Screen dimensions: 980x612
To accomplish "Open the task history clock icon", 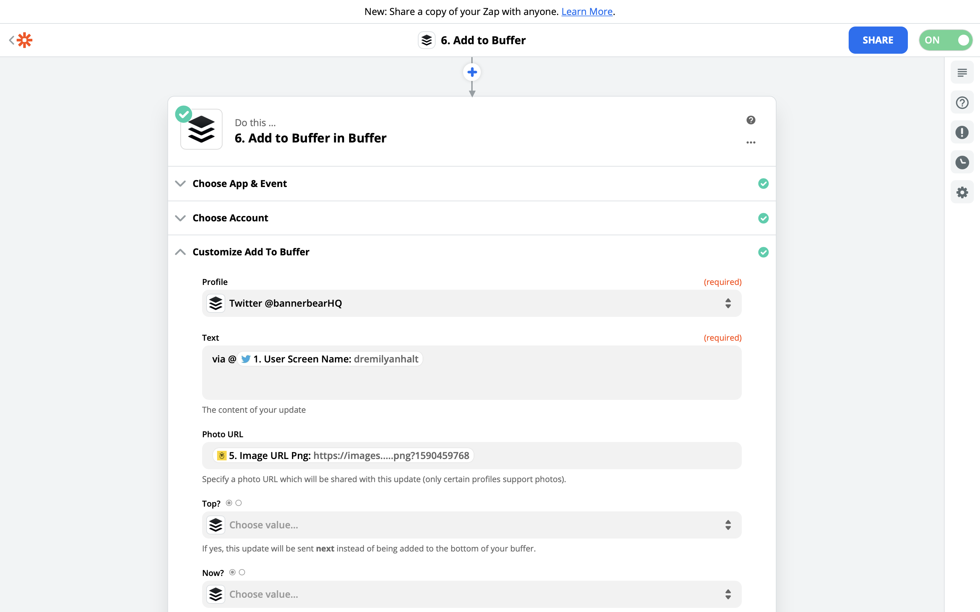I will [962, 162].
